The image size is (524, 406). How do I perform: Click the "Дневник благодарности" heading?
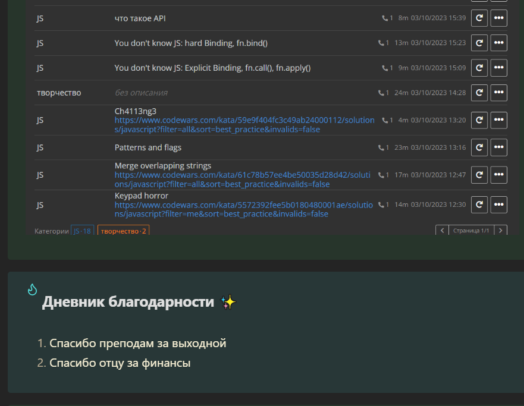pyautogui.click(x=128, y=302)
